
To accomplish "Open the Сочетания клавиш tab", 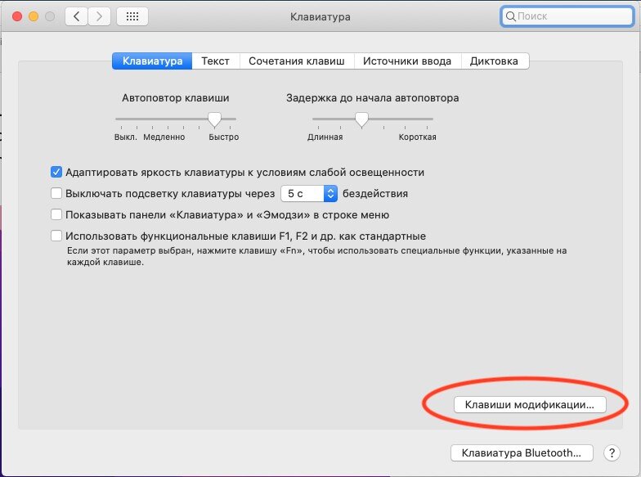I will pyautogui.click(x=297, y=61).
